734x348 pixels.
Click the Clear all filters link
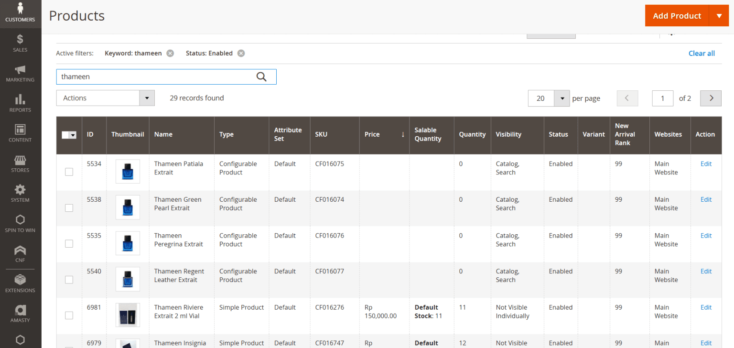pyautogui.click(x=702, y=53)
